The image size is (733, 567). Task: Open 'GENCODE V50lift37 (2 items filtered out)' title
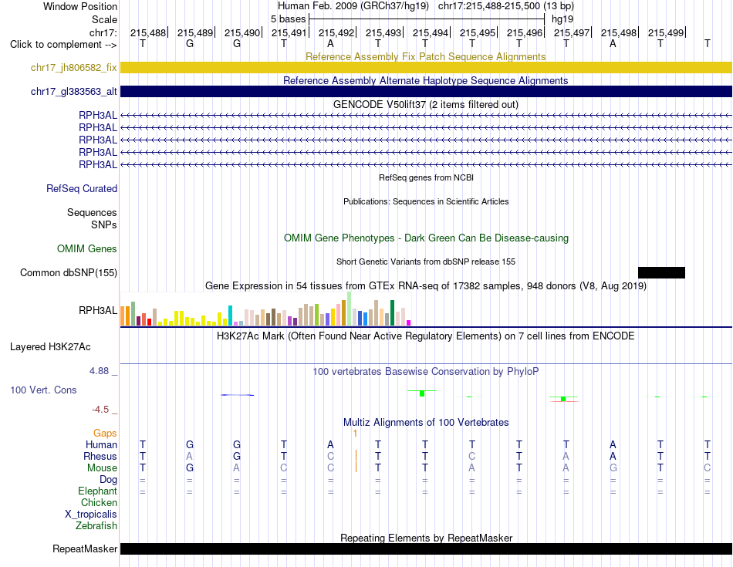[425, 104]
